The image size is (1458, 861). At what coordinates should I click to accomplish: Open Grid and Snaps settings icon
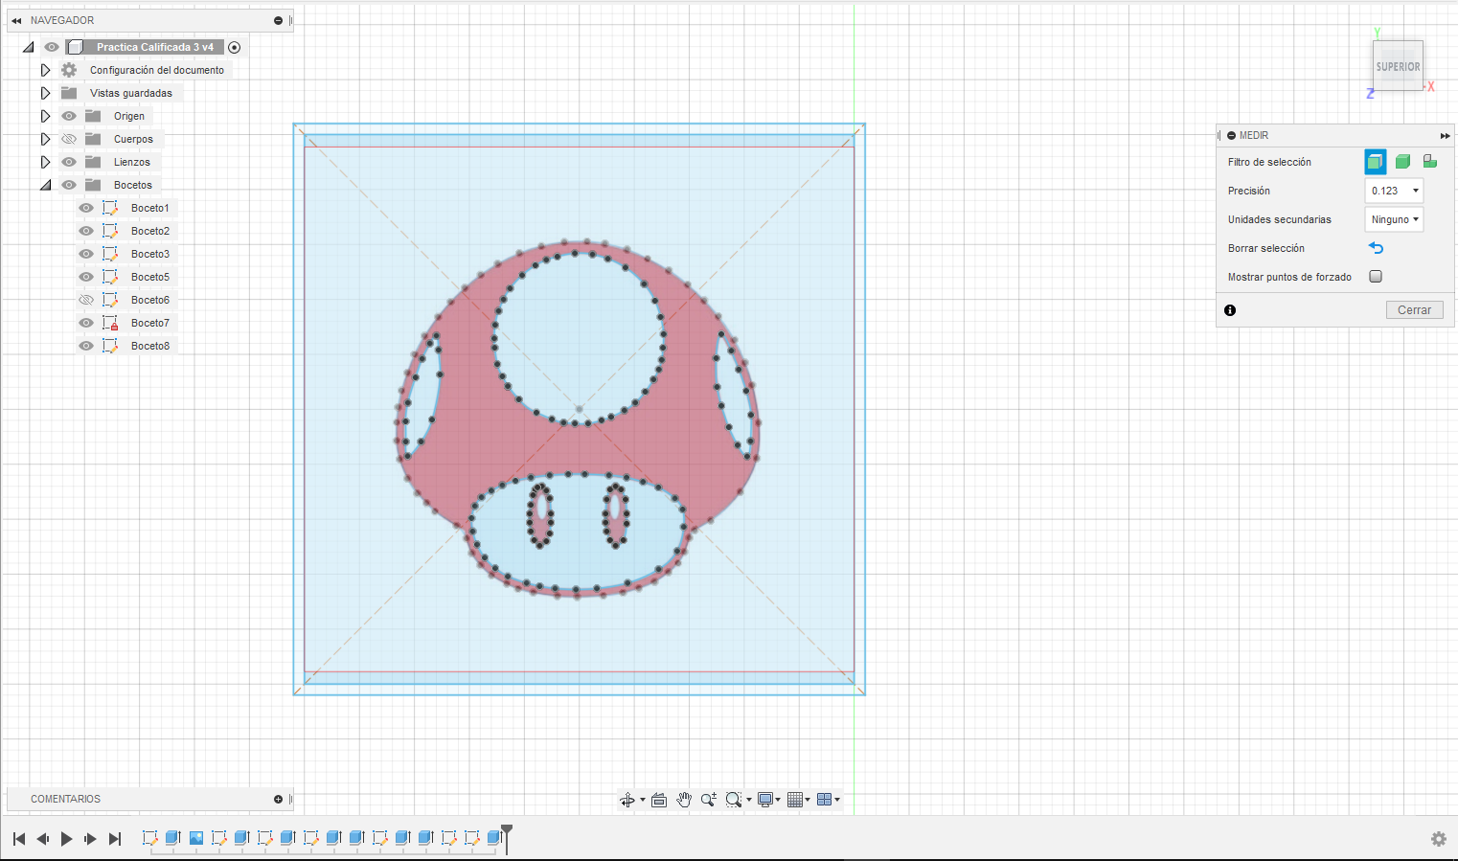pos(795,800)
